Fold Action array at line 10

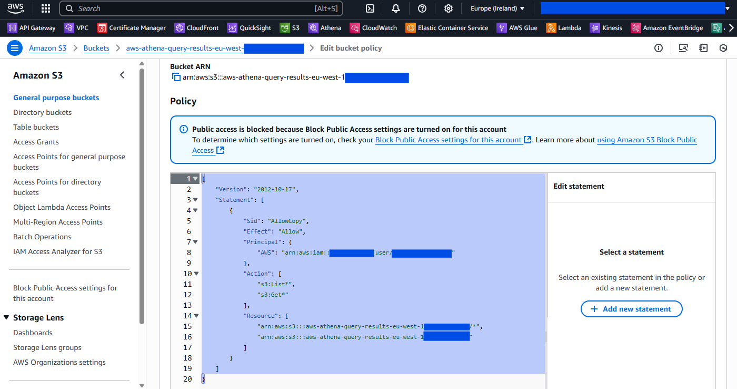point(196,274)
